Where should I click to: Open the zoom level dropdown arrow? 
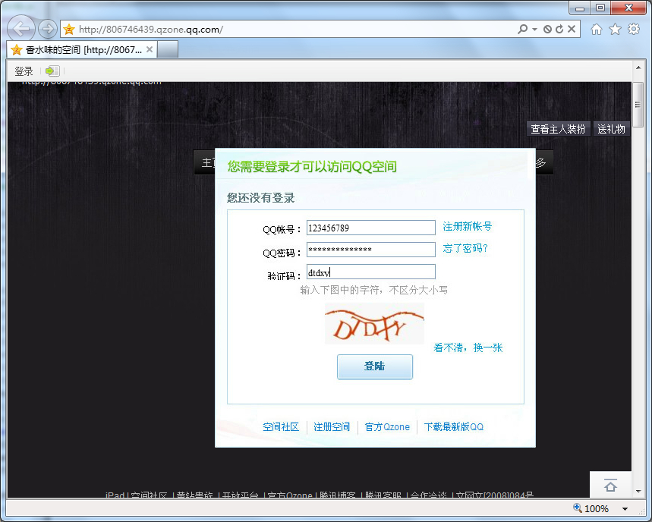click(625, 508)
